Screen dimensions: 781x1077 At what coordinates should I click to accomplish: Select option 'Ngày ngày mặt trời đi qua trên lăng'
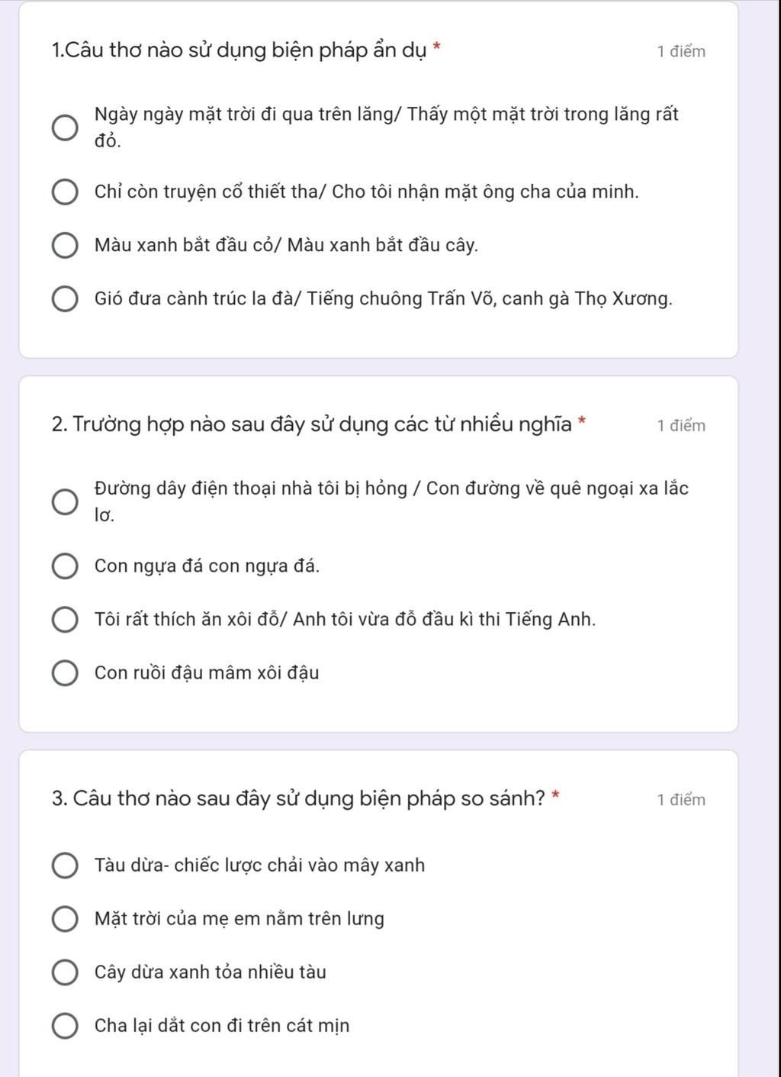(x=64, y=127)
